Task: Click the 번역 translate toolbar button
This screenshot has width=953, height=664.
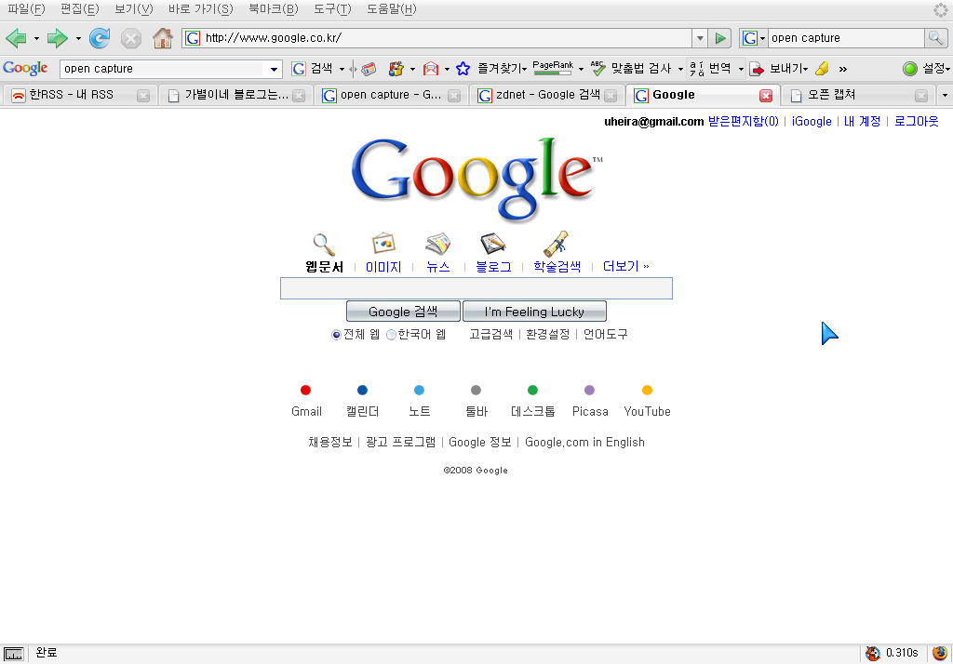Action: 710,69
